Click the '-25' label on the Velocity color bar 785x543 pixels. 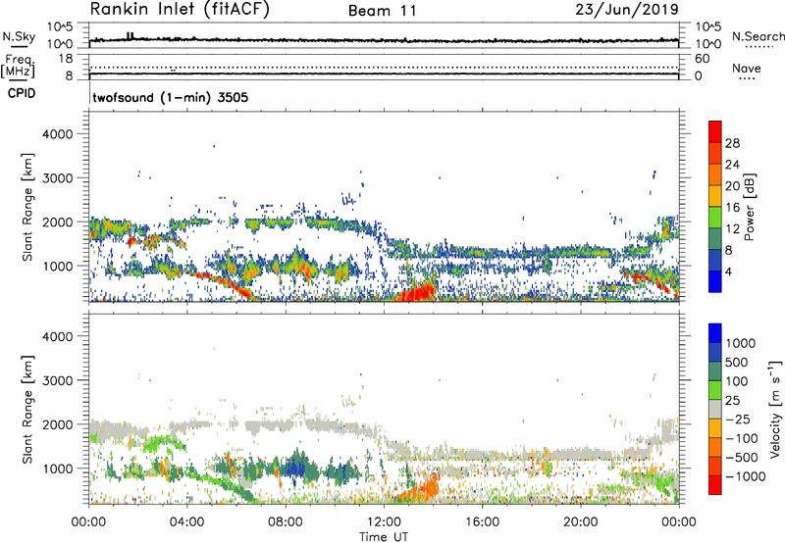tap(736, 420)
